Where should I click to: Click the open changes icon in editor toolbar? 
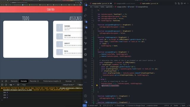tap(179, 4)
